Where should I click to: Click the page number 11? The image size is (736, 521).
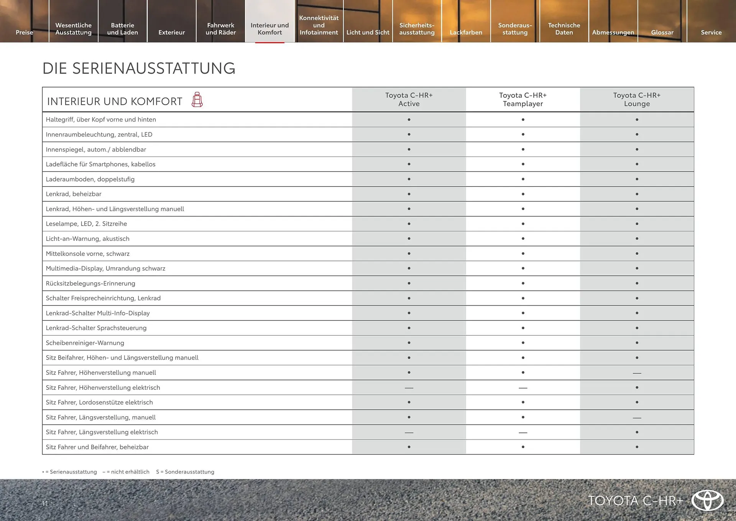45,504
